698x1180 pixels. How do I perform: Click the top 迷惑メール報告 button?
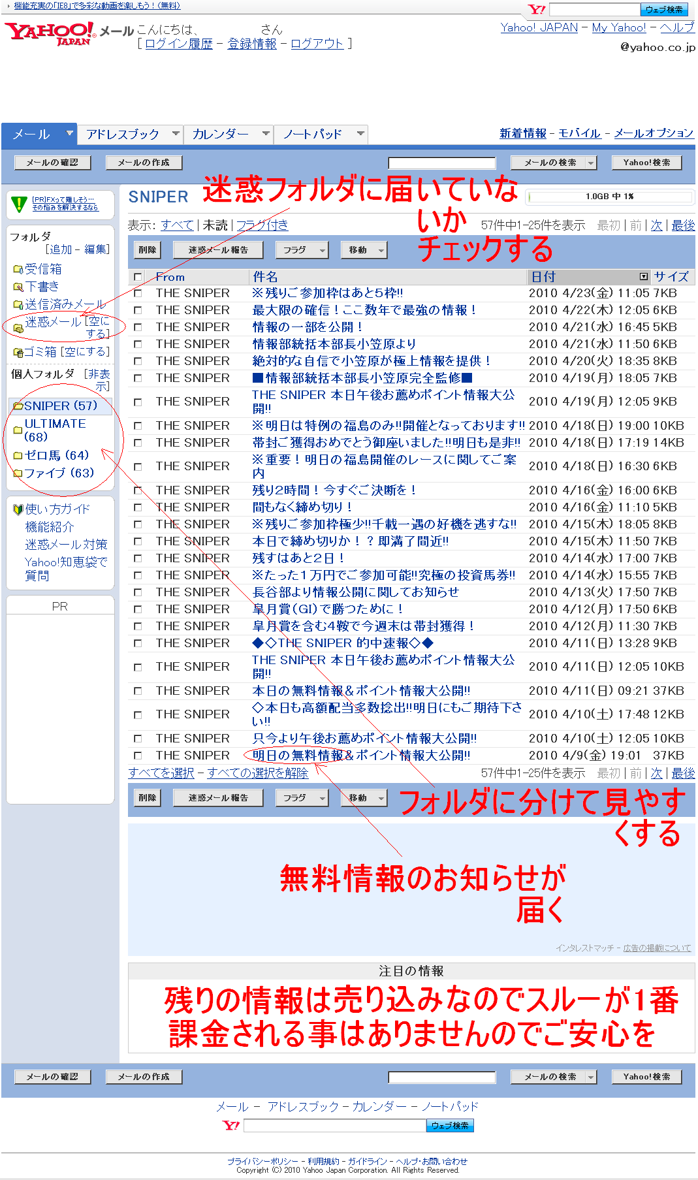pos(218,250)
